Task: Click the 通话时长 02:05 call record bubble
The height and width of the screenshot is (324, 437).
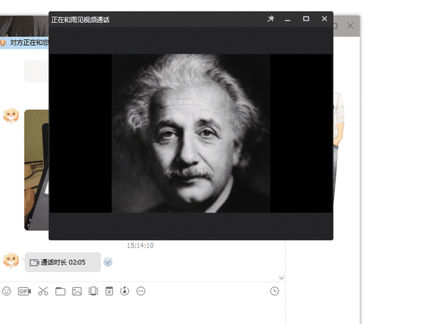Action: (62, 262)
